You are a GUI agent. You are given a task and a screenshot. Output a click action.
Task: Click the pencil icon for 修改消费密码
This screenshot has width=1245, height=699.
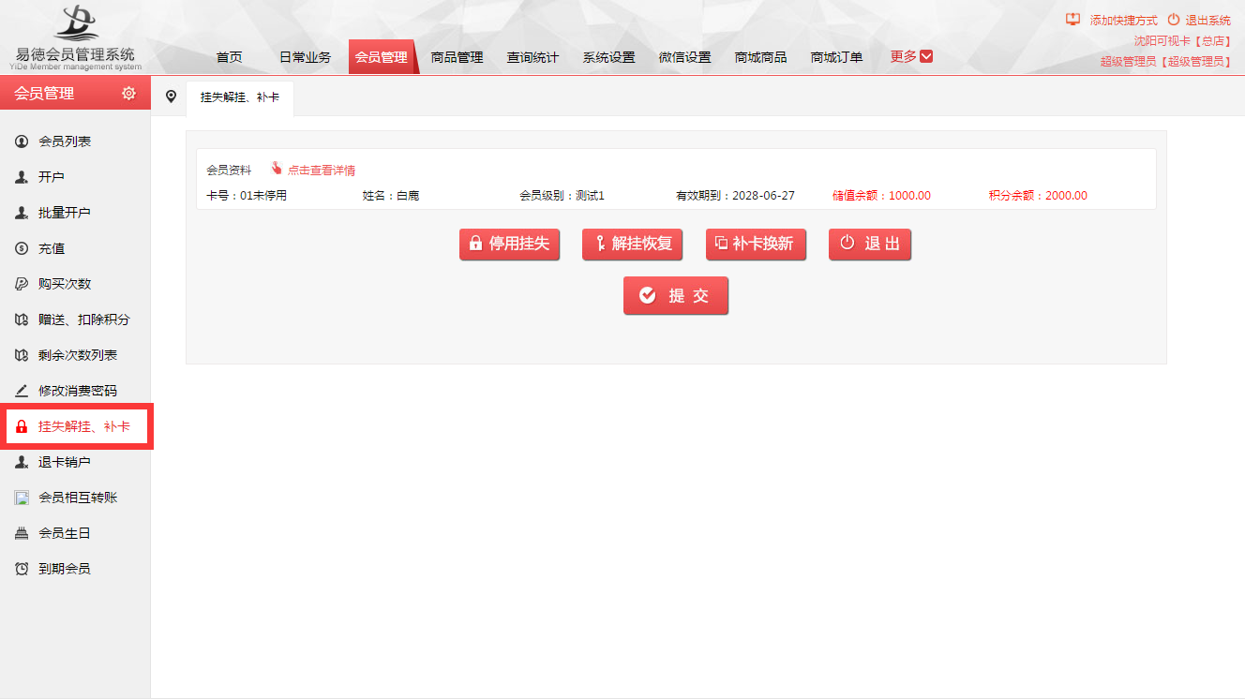22,391
